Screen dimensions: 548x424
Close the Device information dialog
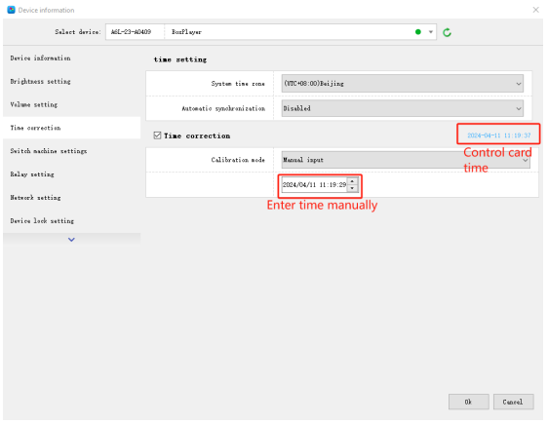click(x=535, y=10)
